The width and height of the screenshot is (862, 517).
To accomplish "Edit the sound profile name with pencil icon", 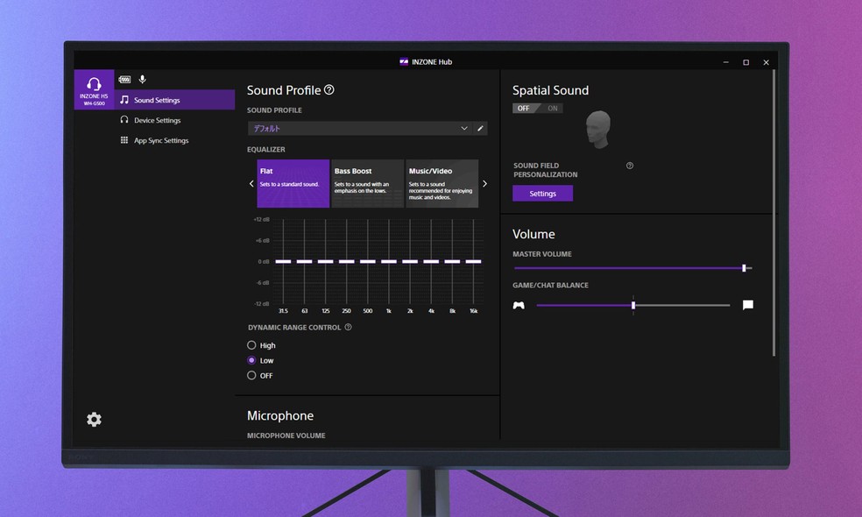I will (480, 128).
